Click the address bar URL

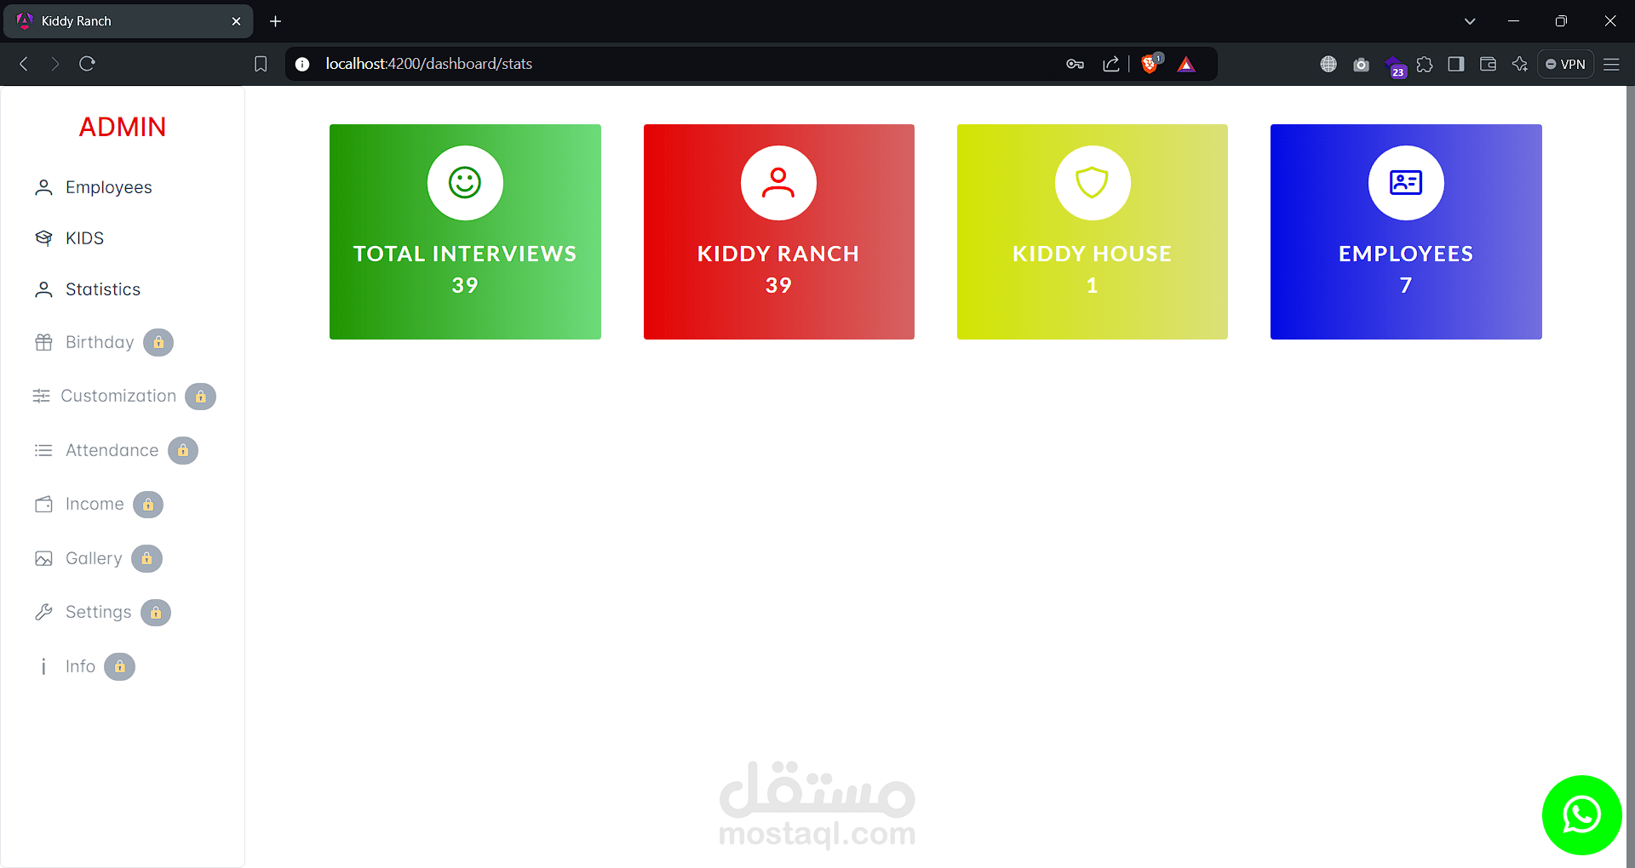click(x=428, y=64)
